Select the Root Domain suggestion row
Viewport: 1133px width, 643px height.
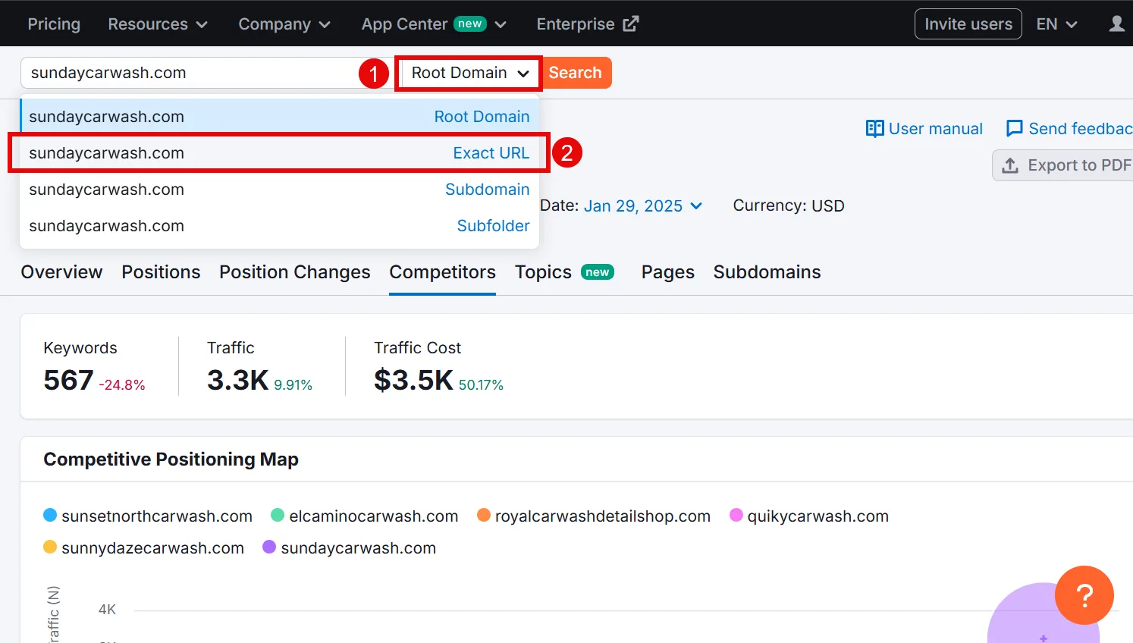point(279,117)
